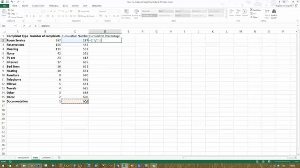This screenshot has width=300, height=168.
Task: Open the FILE tab
Action: [4, 6]
